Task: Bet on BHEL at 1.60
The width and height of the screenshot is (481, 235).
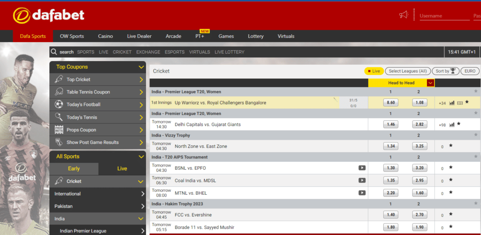Action: [x=419, y=193]
